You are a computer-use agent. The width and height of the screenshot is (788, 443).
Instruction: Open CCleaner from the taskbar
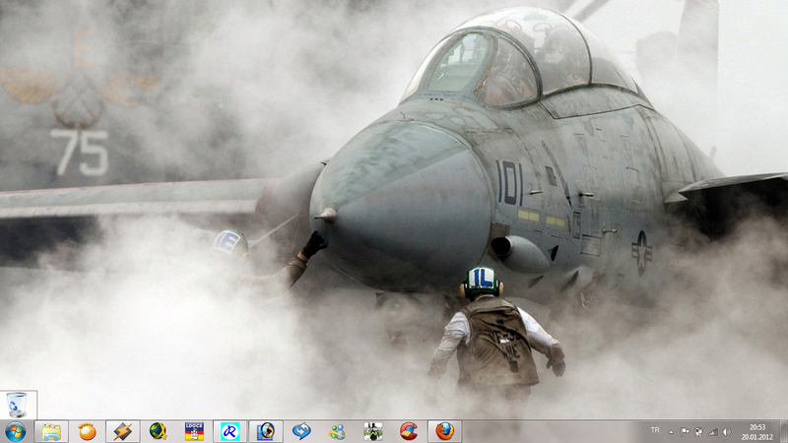pyautogui.click(x=409, y=431)
